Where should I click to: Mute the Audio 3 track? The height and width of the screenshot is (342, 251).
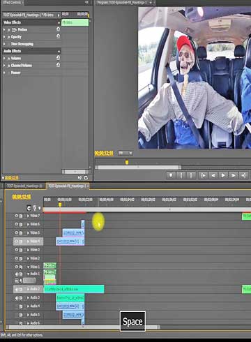coord(16,298)
